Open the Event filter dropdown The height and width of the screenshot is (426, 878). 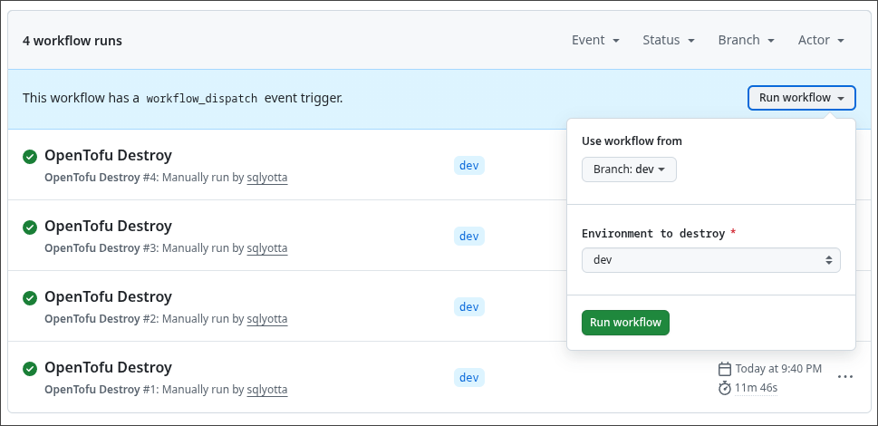tap(595, 40)
